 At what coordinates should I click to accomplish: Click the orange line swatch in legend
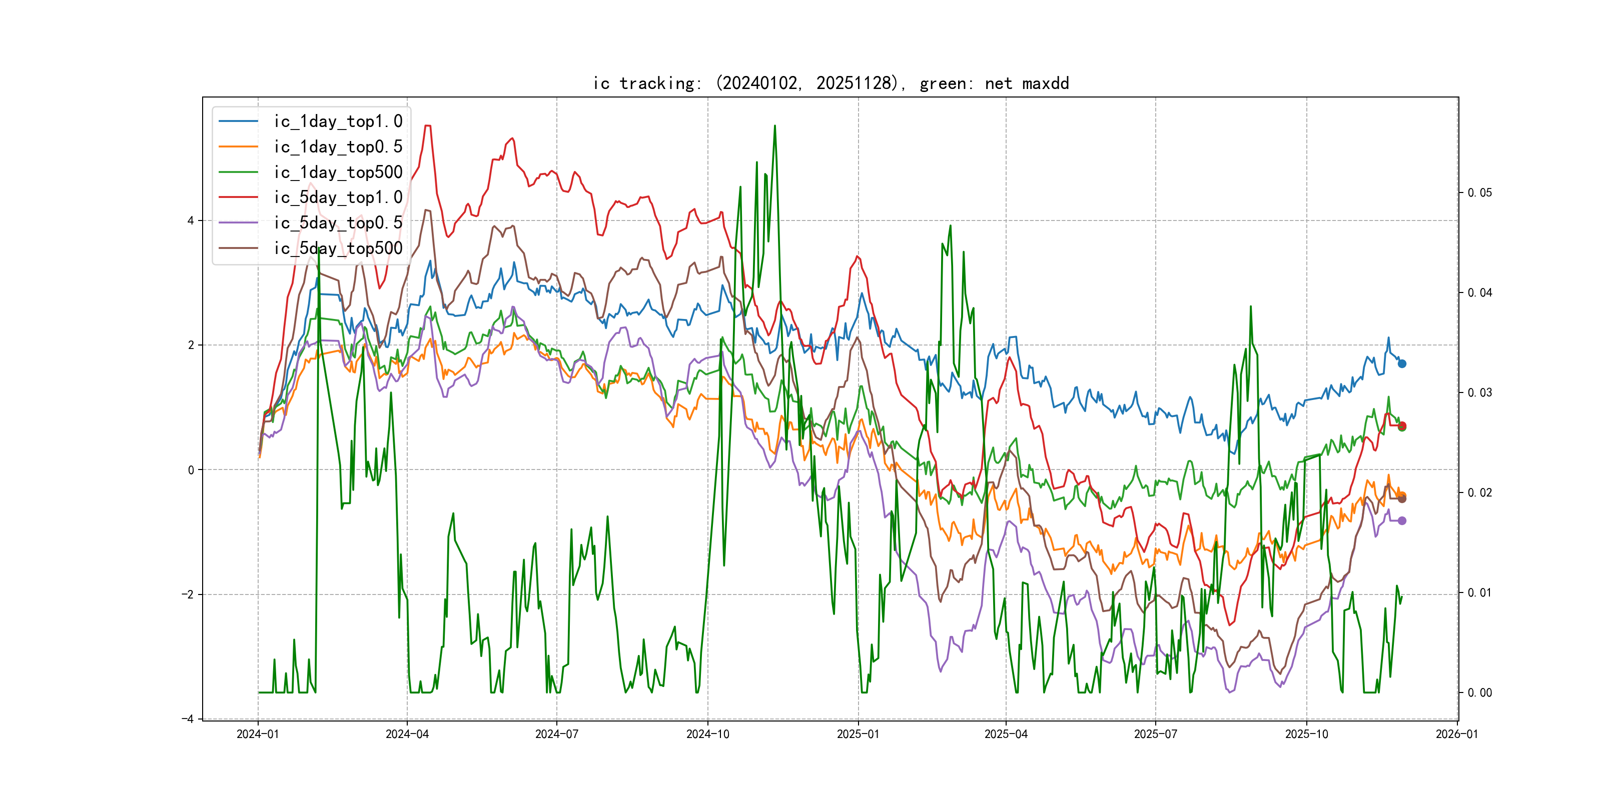pyautogui.click(x=239, y=146)
